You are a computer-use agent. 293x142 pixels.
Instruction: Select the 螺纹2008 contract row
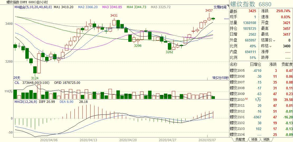coord(261,88)
